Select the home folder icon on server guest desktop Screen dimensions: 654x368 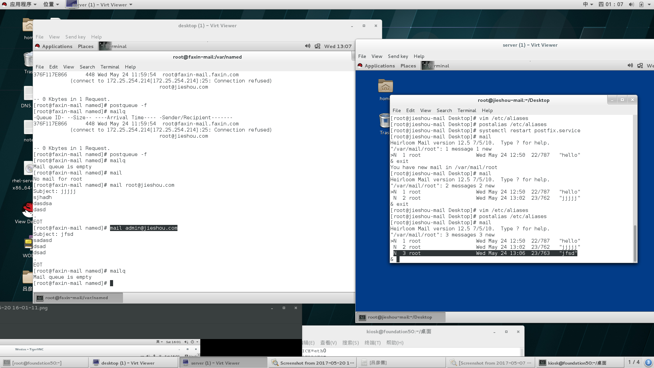(385, 86)
